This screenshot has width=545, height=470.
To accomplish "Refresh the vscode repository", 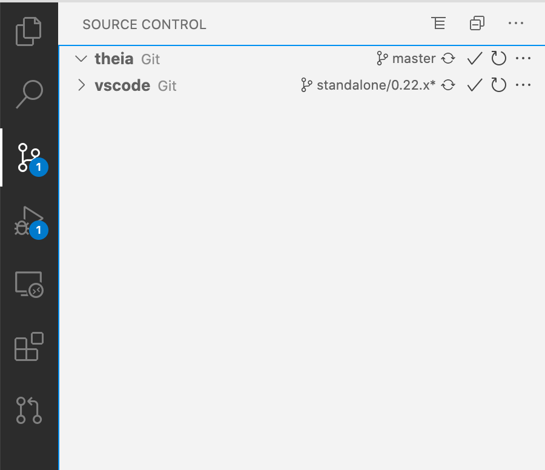I will (x=498, y=85).
